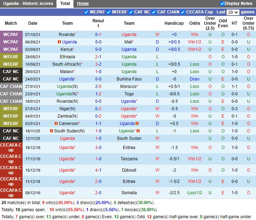Open the Last 20 games dropdown
256x220 pixels.
tap(233, 12)
